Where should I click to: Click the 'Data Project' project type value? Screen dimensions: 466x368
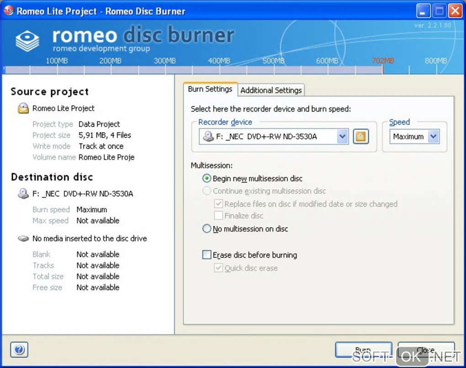pos(99,124)
